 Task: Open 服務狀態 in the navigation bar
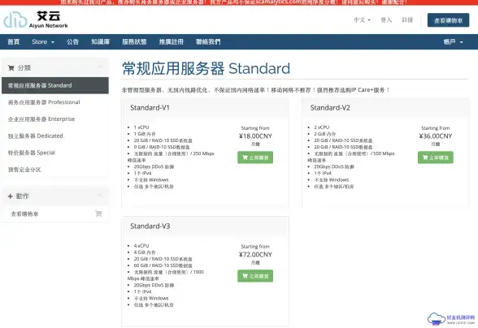click(x=134, y=41)
